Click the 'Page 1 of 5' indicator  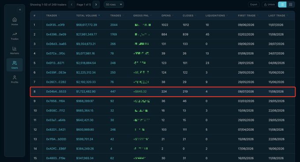point(84,4)
